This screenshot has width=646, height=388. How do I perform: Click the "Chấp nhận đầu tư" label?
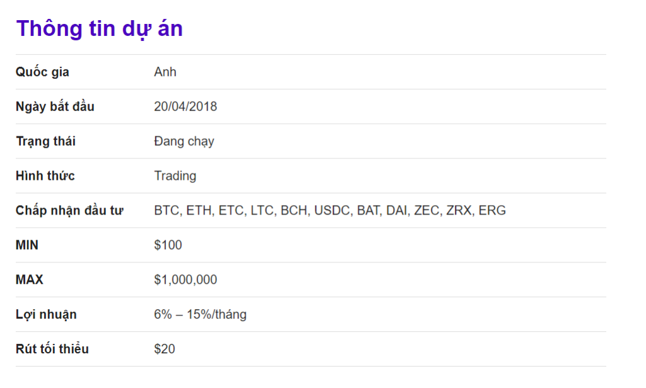pyautogui.click(x=69, y=211)
